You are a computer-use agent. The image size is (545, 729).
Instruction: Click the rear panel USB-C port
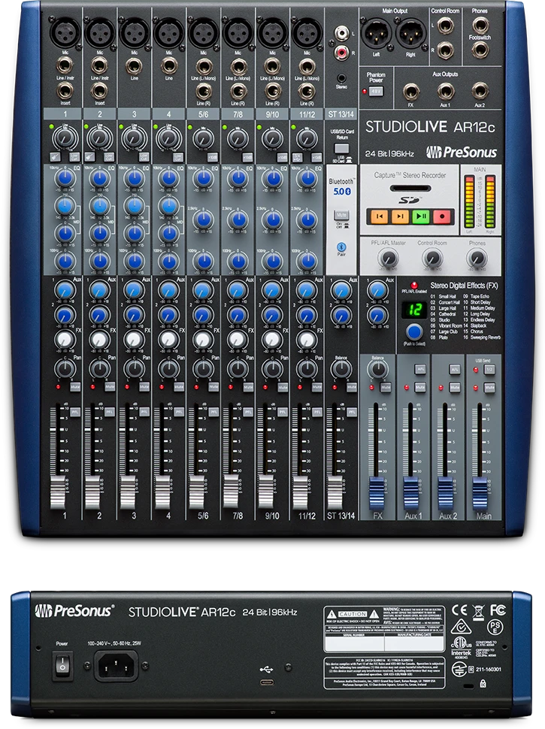click(266, 682)
